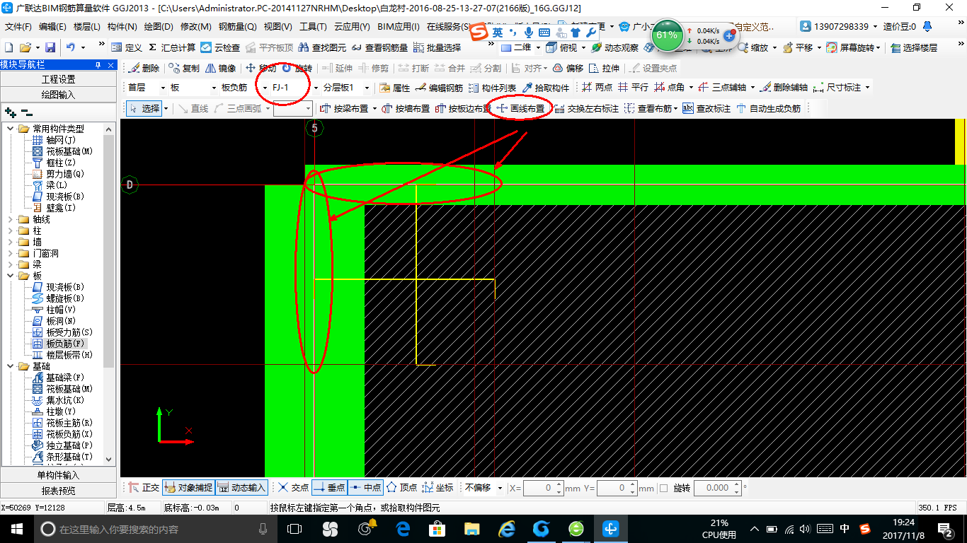Click the X coordinate input field
The image size is (967, 543).
(542, 488)
